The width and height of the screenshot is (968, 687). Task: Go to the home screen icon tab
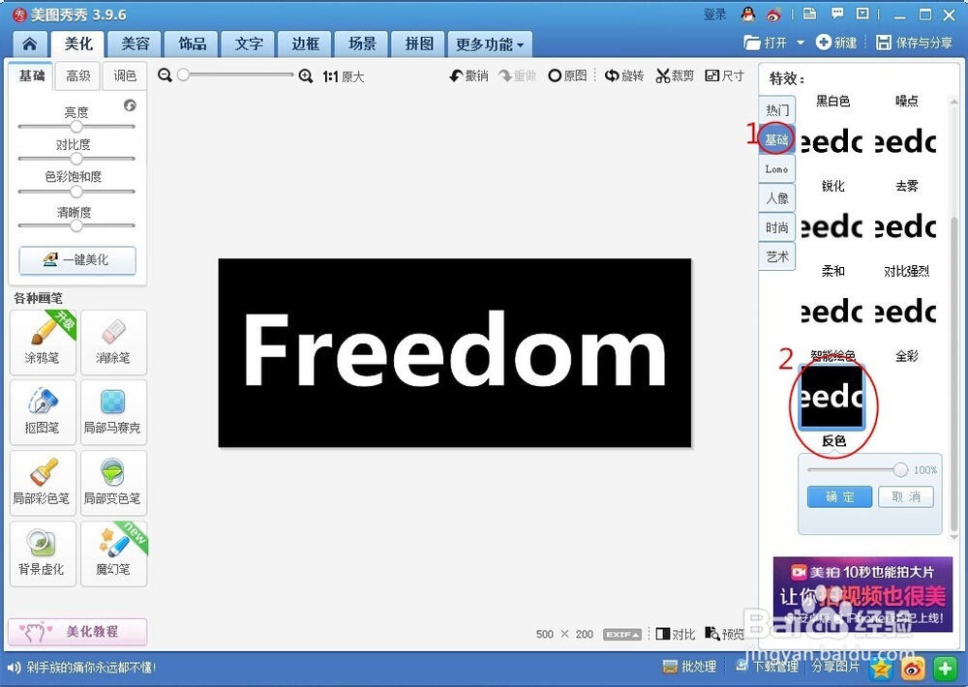click(x=30, y=44)
